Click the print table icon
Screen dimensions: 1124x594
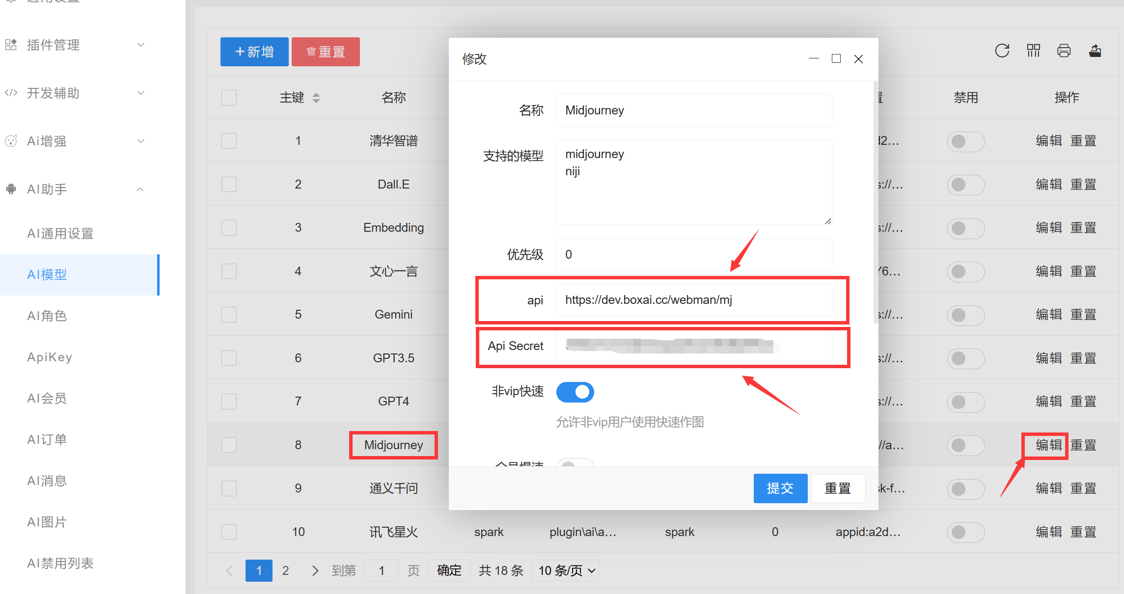point(1064,51)
